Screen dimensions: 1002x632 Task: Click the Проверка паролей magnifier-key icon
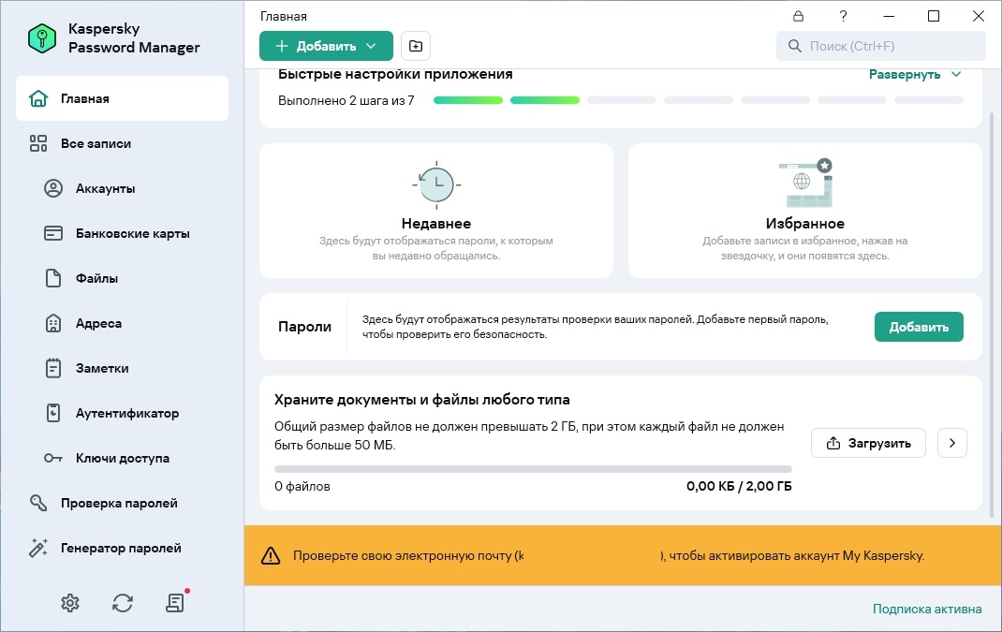[x=38, y=503]
